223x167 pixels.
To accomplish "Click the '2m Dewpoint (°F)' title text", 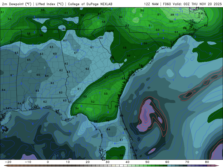I will [17, 4].
